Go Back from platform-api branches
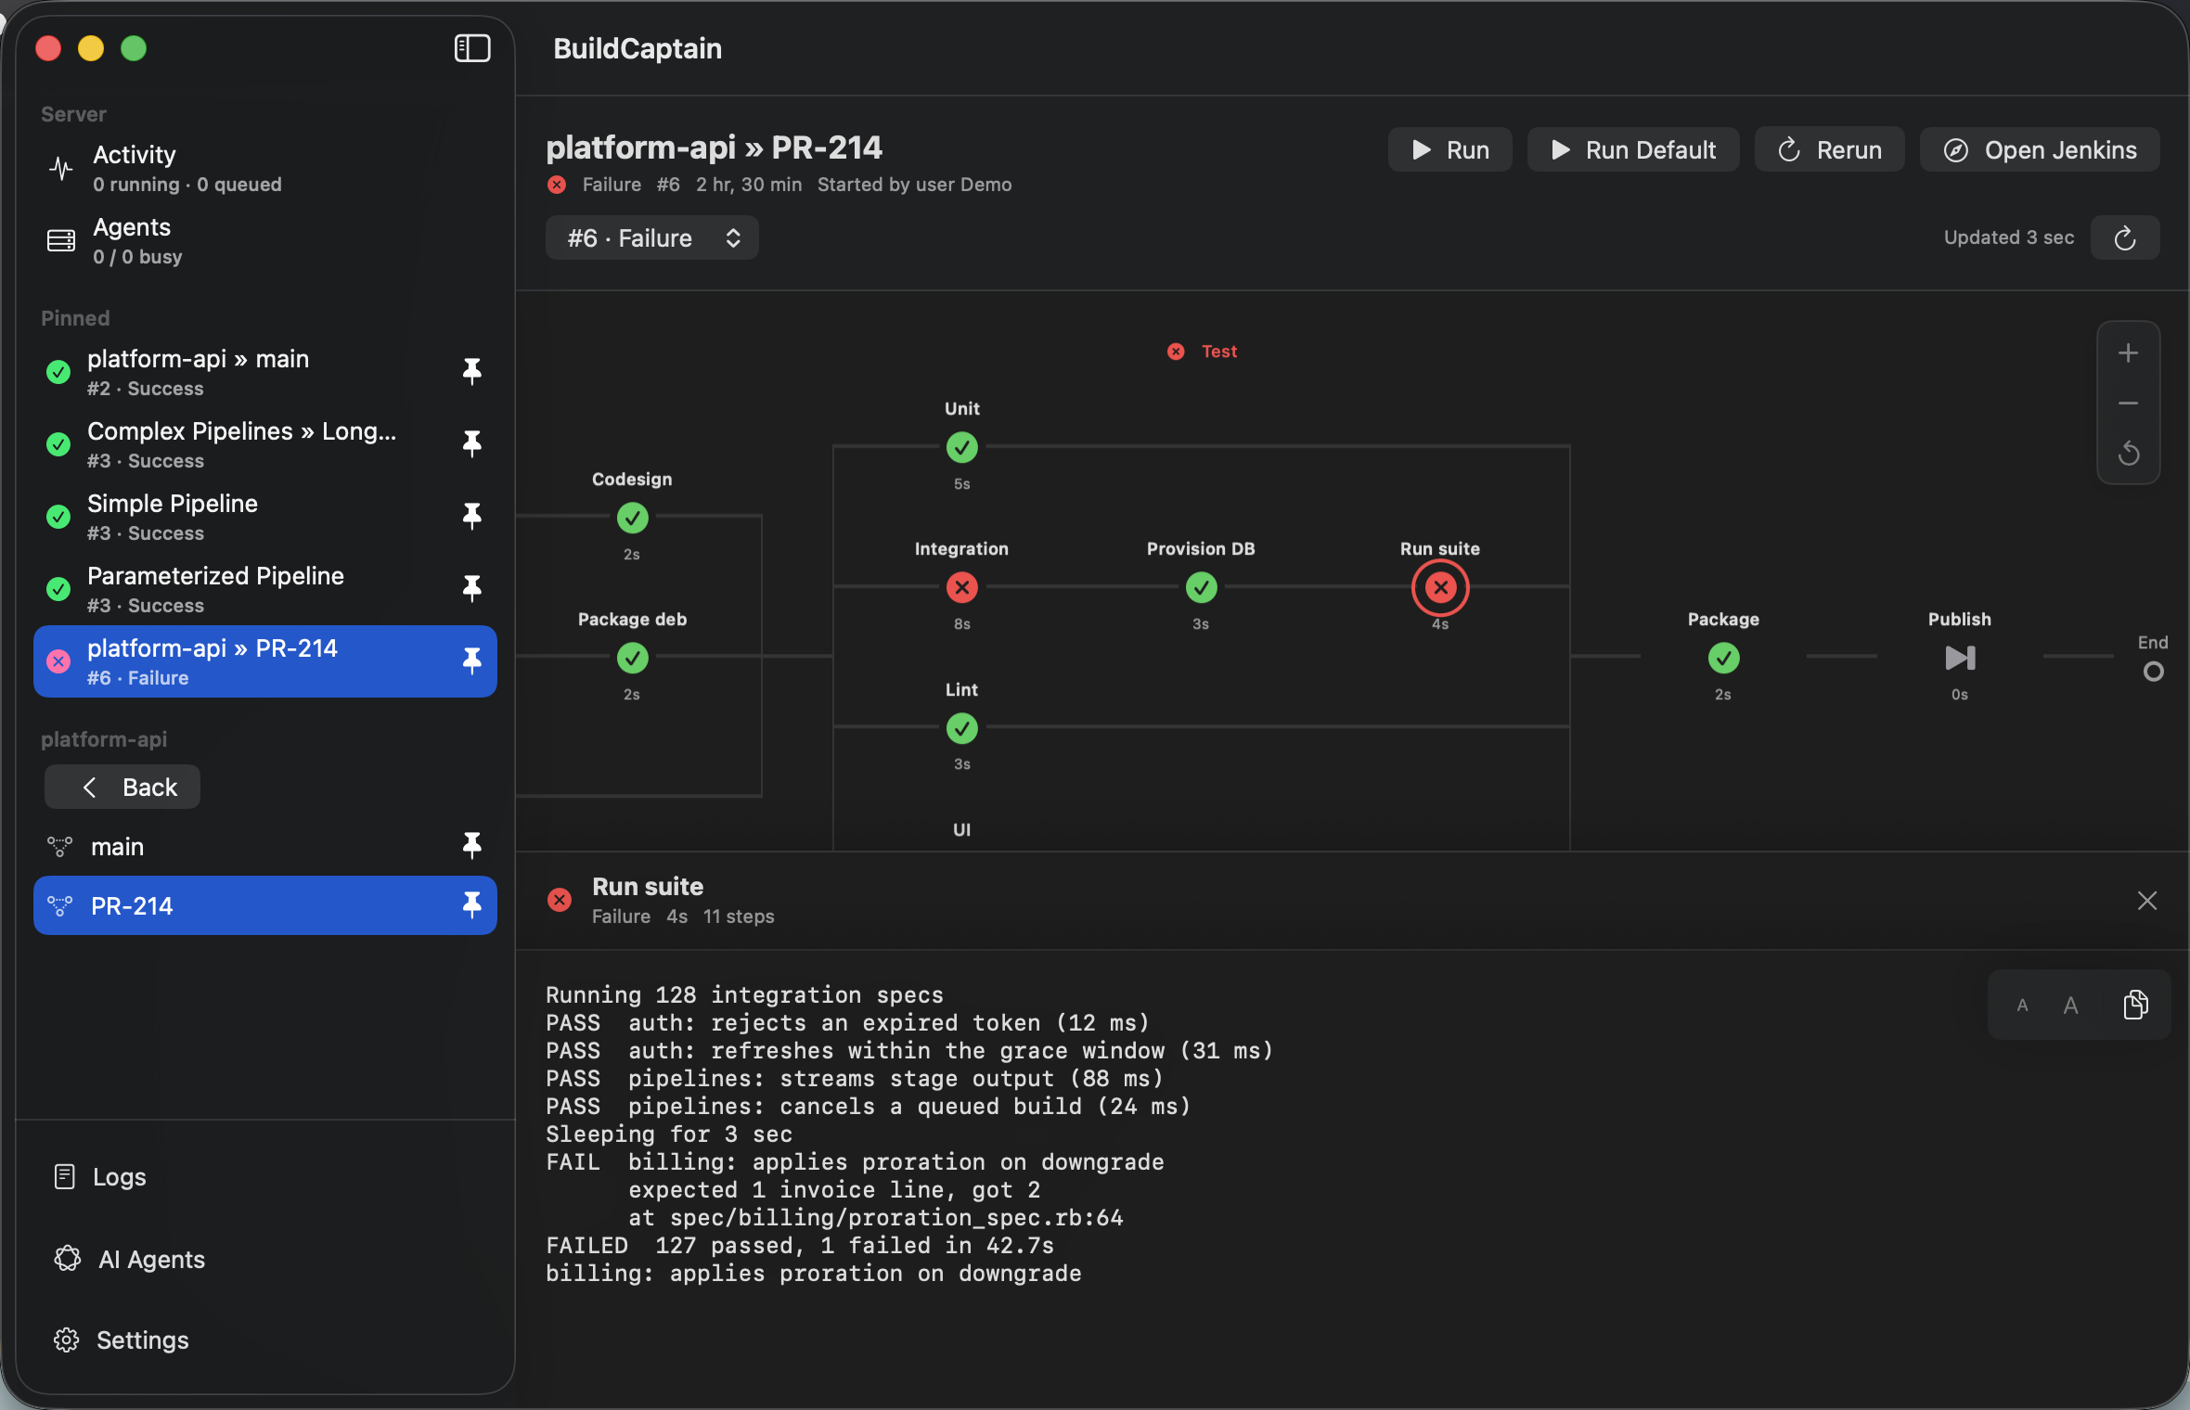The height and width of the screenshot is (1410, 2190). pos(122,787)
